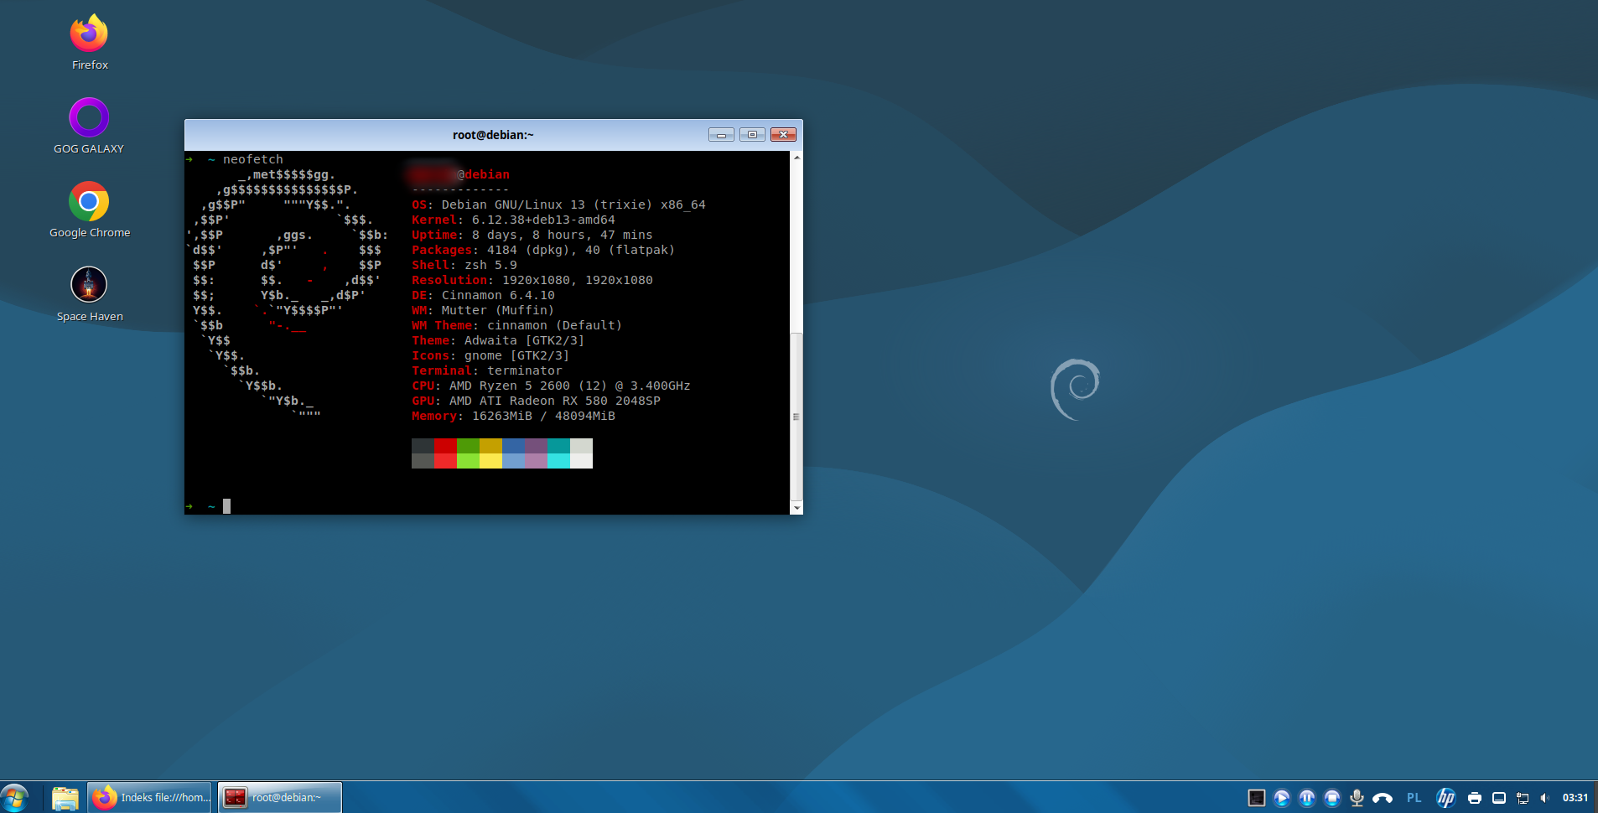This screenshot has width=1598, height=813.
Task: Open the Google Chrome desktop icon
Action: coord(89,202)
